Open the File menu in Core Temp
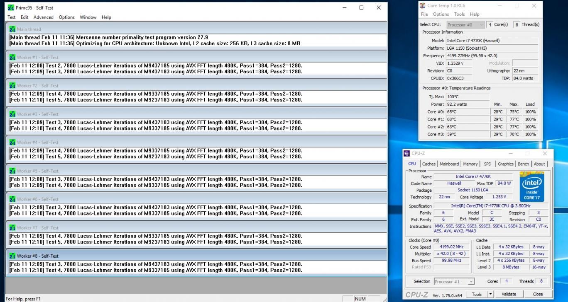 point(424,14)
